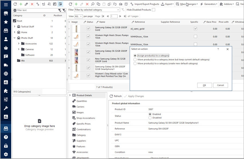Open the Combinations tab
Viewport: 244px width, 159px height.
pyautogui.click(x=84, y=129)
